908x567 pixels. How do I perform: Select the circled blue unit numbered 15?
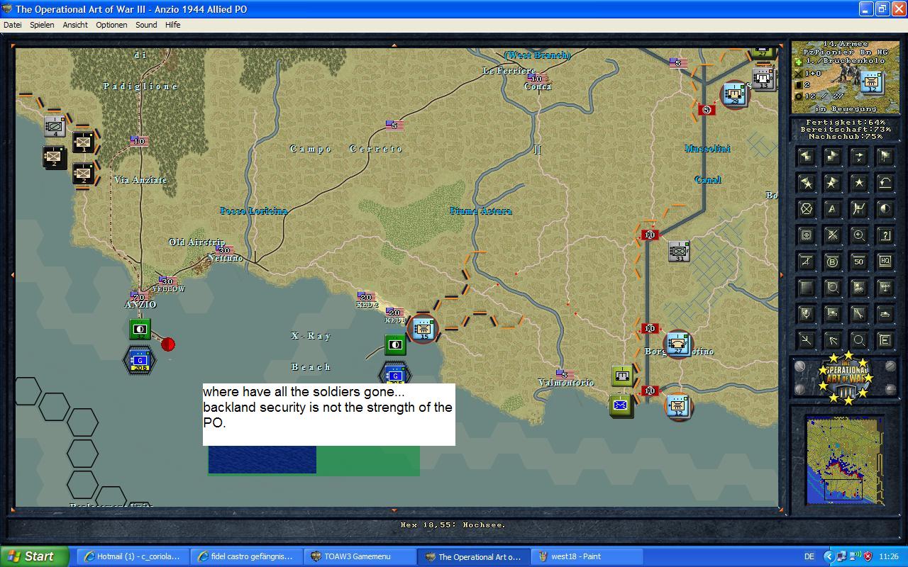point(423,330)
